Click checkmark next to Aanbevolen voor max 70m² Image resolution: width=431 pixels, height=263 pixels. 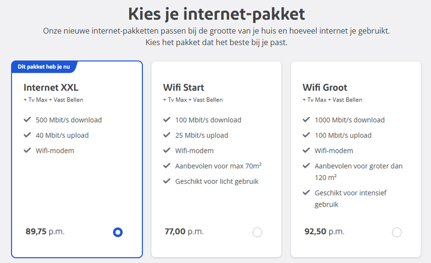point(167,166)
